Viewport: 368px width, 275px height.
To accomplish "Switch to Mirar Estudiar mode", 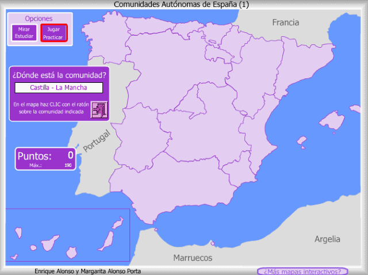I will click(x=24, y=33).
